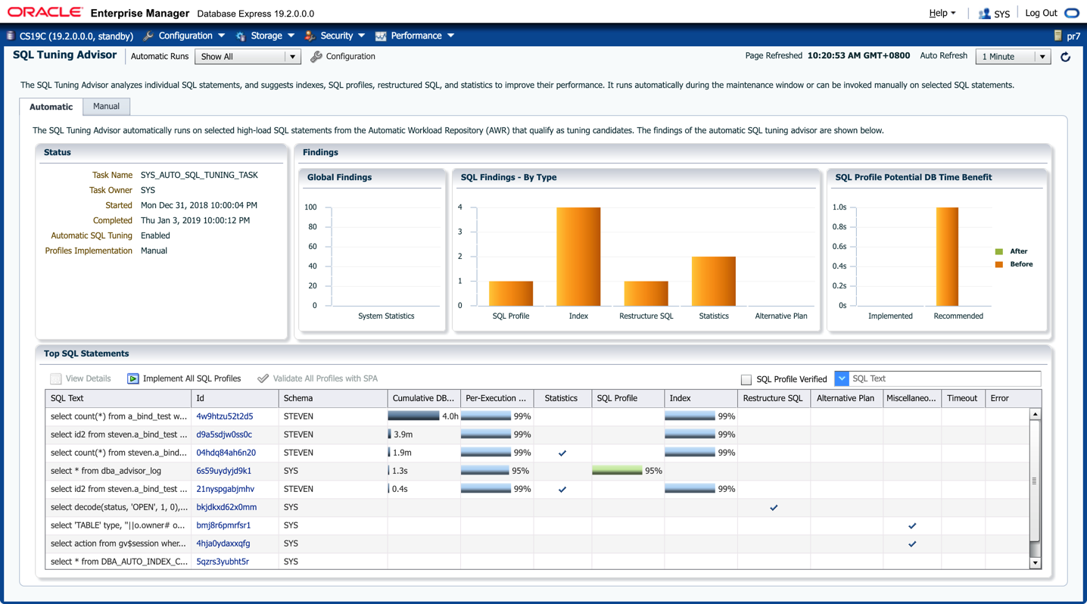
Task: Click the Performance menu chart icon
Action: [x=381, y=36]
